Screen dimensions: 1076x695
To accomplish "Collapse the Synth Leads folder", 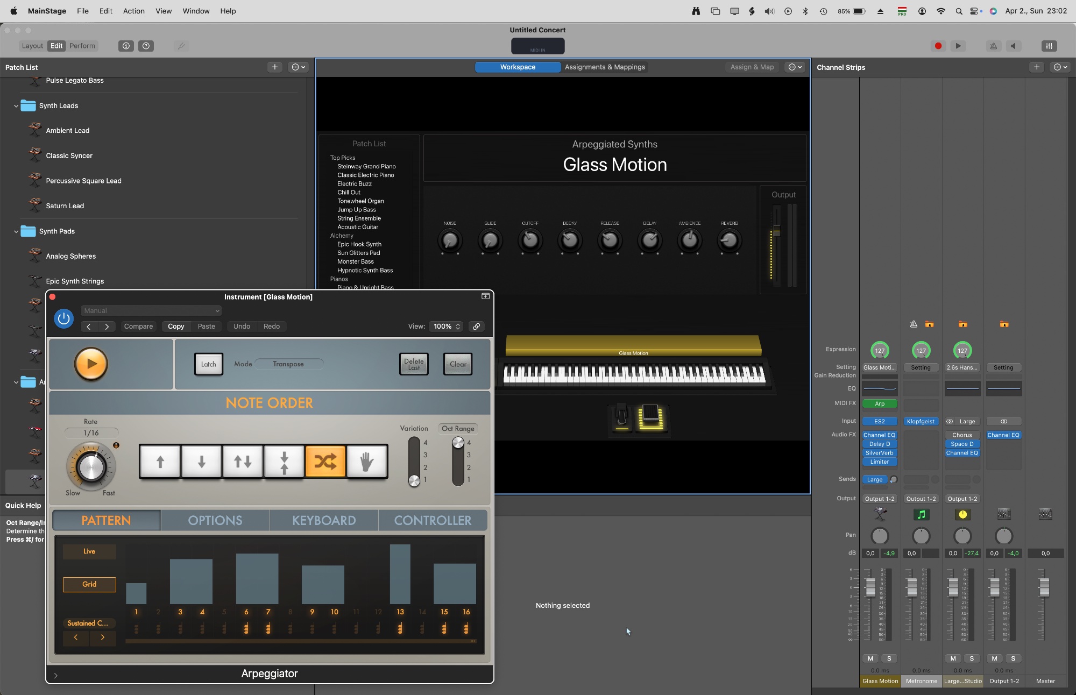I will (x=16, y=106).
